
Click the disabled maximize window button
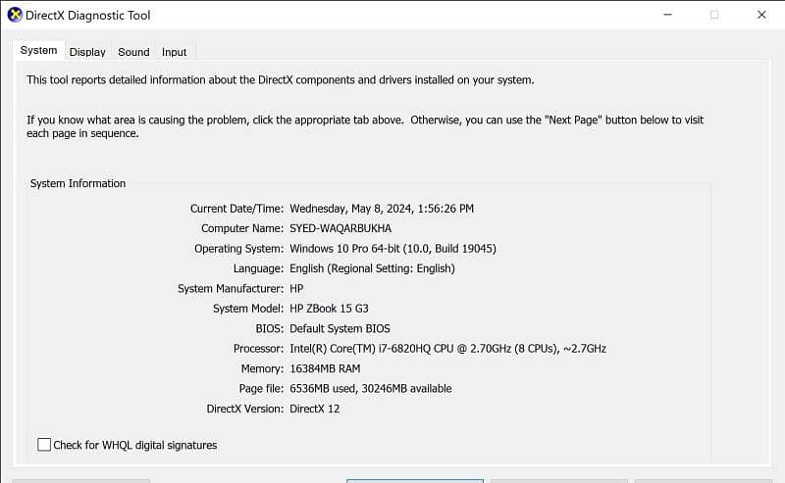(x=714, y=15)
